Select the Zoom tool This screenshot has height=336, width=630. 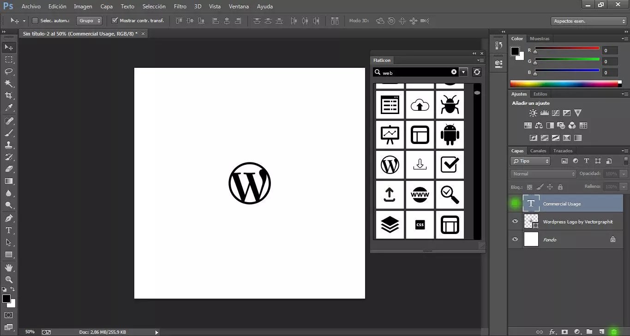pos(9,280)
